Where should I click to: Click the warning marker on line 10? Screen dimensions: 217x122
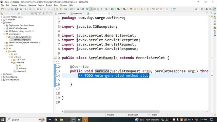[x=55, y=58]
